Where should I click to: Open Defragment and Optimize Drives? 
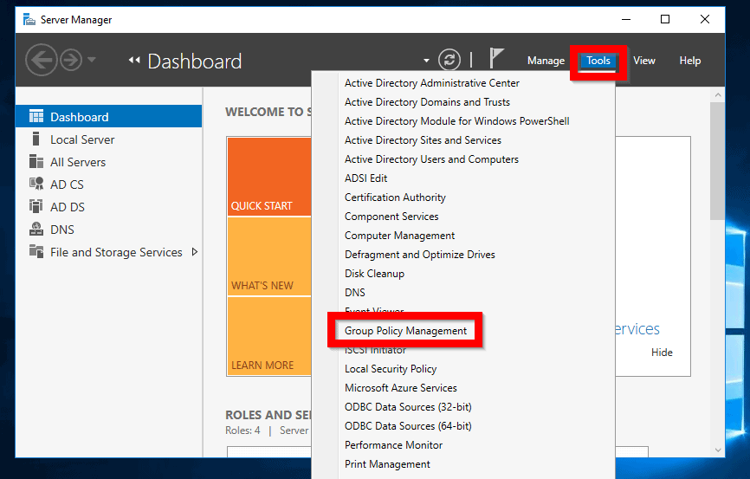pyautogui.click(x=419, y=255)
